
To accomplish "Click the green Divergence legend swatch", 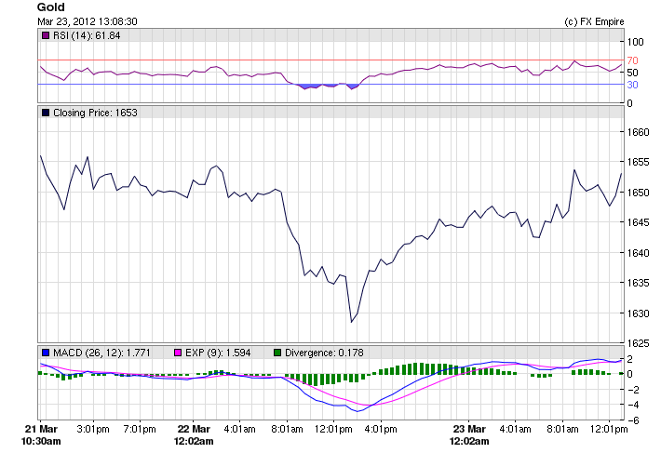I will coord(277,352).
